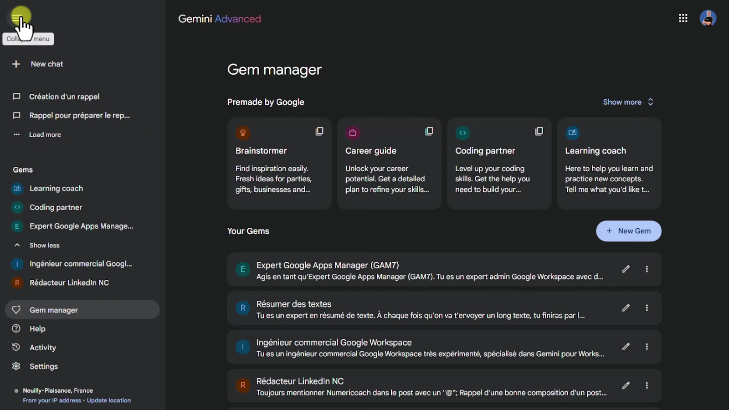Open the Expert Google Apps Manager (GAM7) gem row
The image size is (729, 410).
point(444,270)
